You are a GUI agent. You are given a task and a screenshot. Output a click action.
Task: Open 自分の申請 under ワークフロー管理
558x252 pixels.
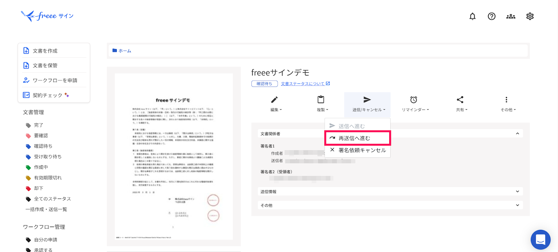pyautogui.click(x=45, y=240)
